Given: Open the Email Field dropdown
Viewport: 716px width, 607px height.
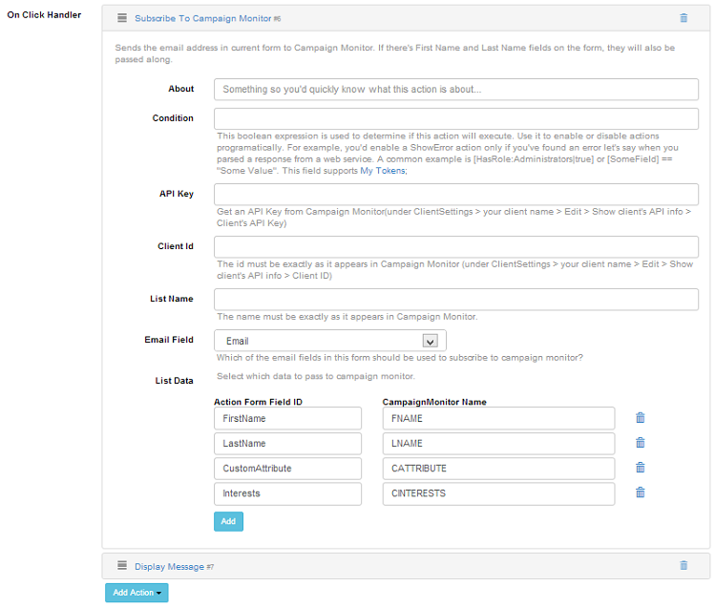Looking at the screenshot, I should click(x=330, y=341).
